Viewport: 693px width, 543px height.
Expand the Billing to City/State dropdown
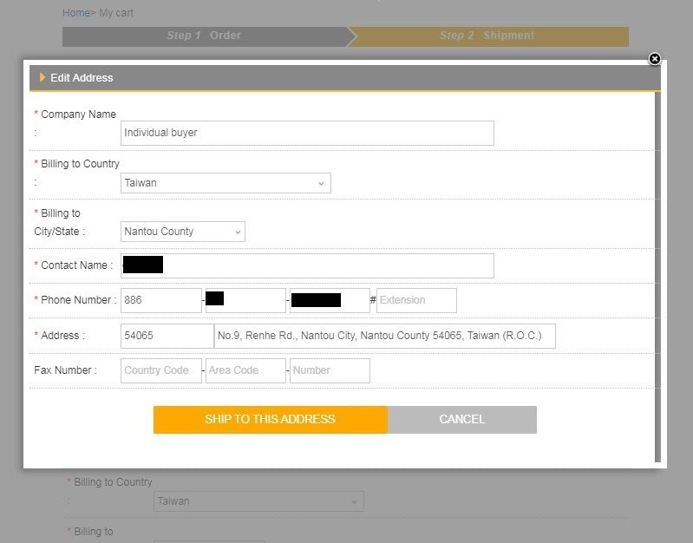(x=183, y=232)
